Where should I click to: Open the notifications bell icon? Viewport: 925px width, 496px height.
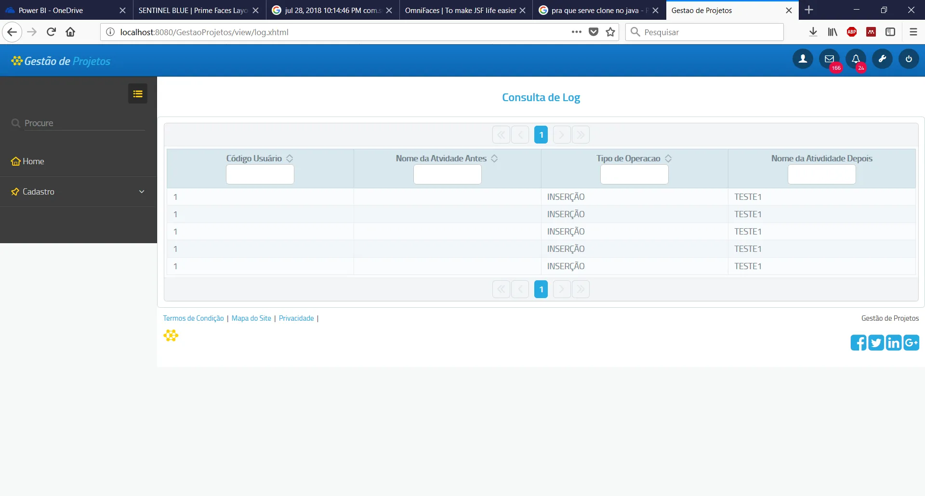pyautogui.click(x=856, y=59)
